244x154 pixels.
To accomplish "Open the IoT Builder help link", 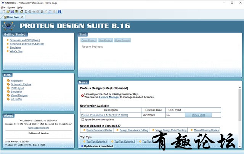I will (16, 99).
